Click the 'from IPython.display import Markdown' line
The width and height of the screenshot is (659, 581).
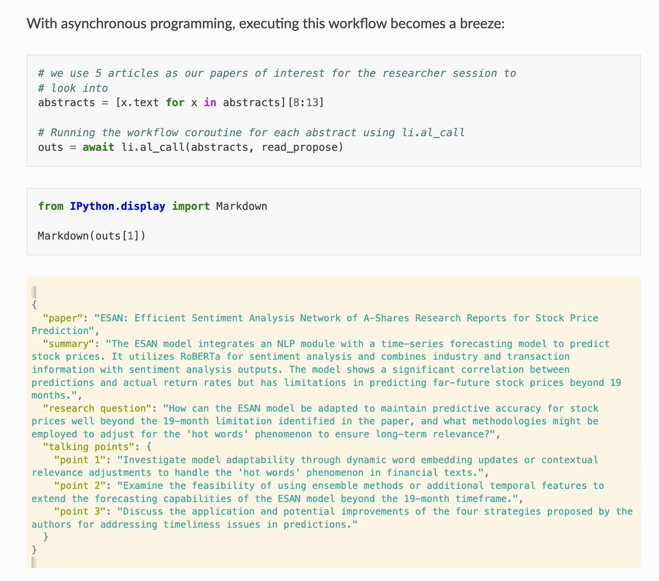pos(153,206)
